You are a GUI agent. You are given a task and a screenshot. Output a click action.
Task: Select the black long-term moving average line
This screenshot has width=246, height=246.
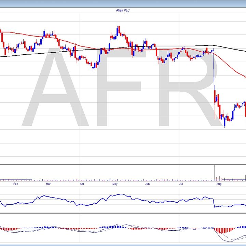68,50
